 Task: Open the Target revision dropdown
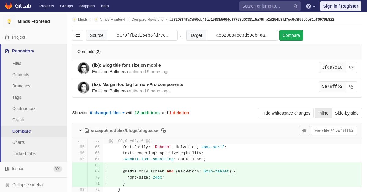pos(242,35)
